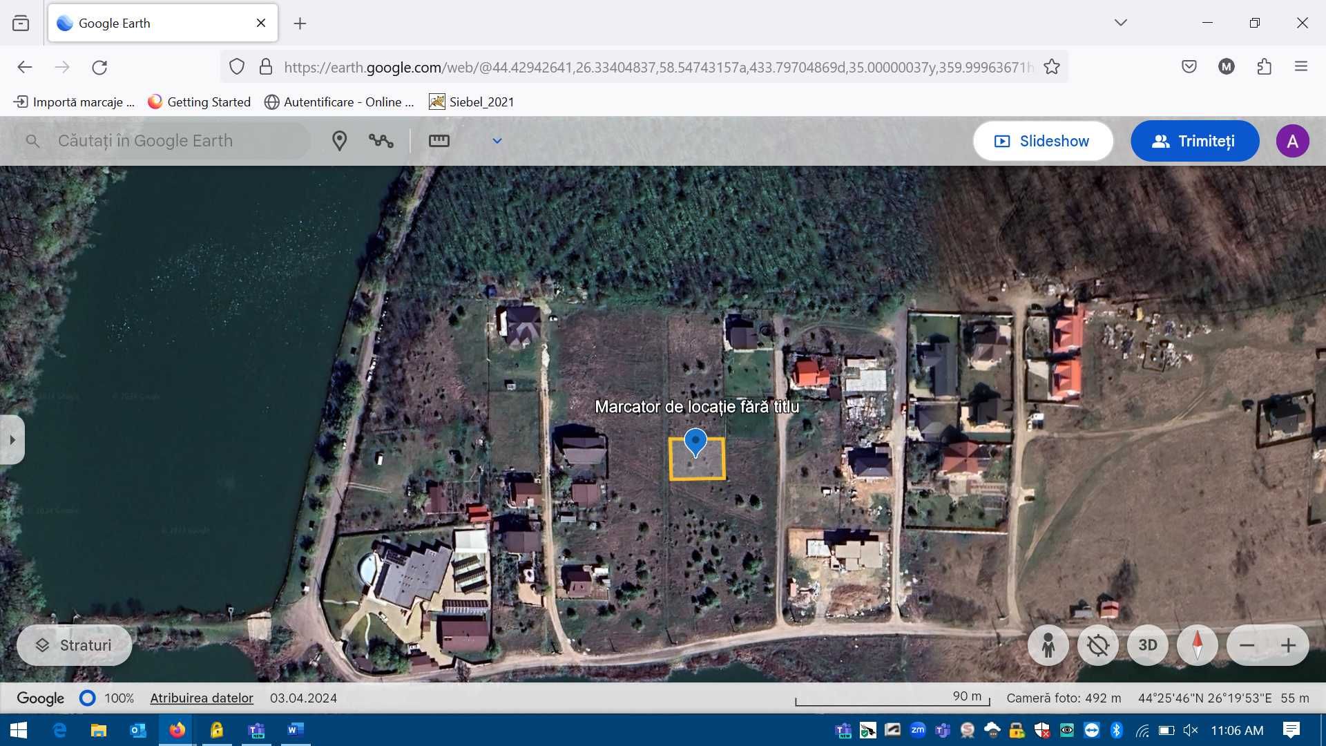The height and width of the screenshot is (746, 1326).
Task: Zoom in with the plus button
Action: coord(1288,645)
